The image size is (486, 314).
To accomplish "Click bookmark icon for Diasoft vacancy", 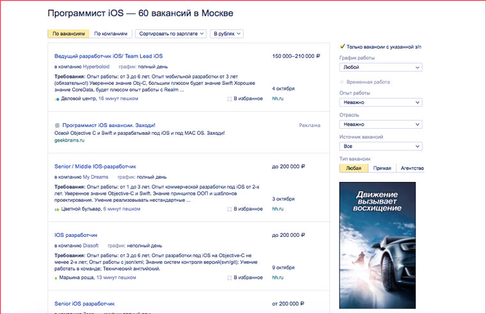I will point(229,278).
